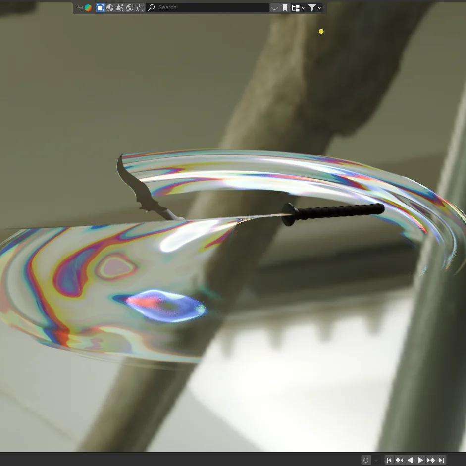This screenshot has width=466, height=466.
Task: Jump to the last frame
Action: [x=441, y=460]
